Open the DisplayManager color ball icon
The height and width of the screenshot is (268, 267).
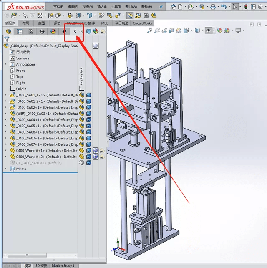(53, 31)
